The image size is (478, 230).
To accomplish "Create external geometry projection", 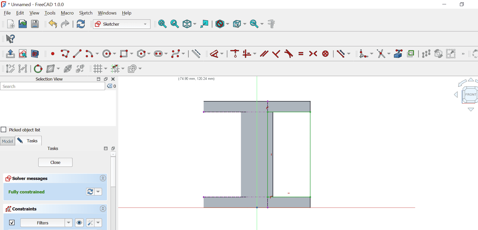I will tap(398, 54).
